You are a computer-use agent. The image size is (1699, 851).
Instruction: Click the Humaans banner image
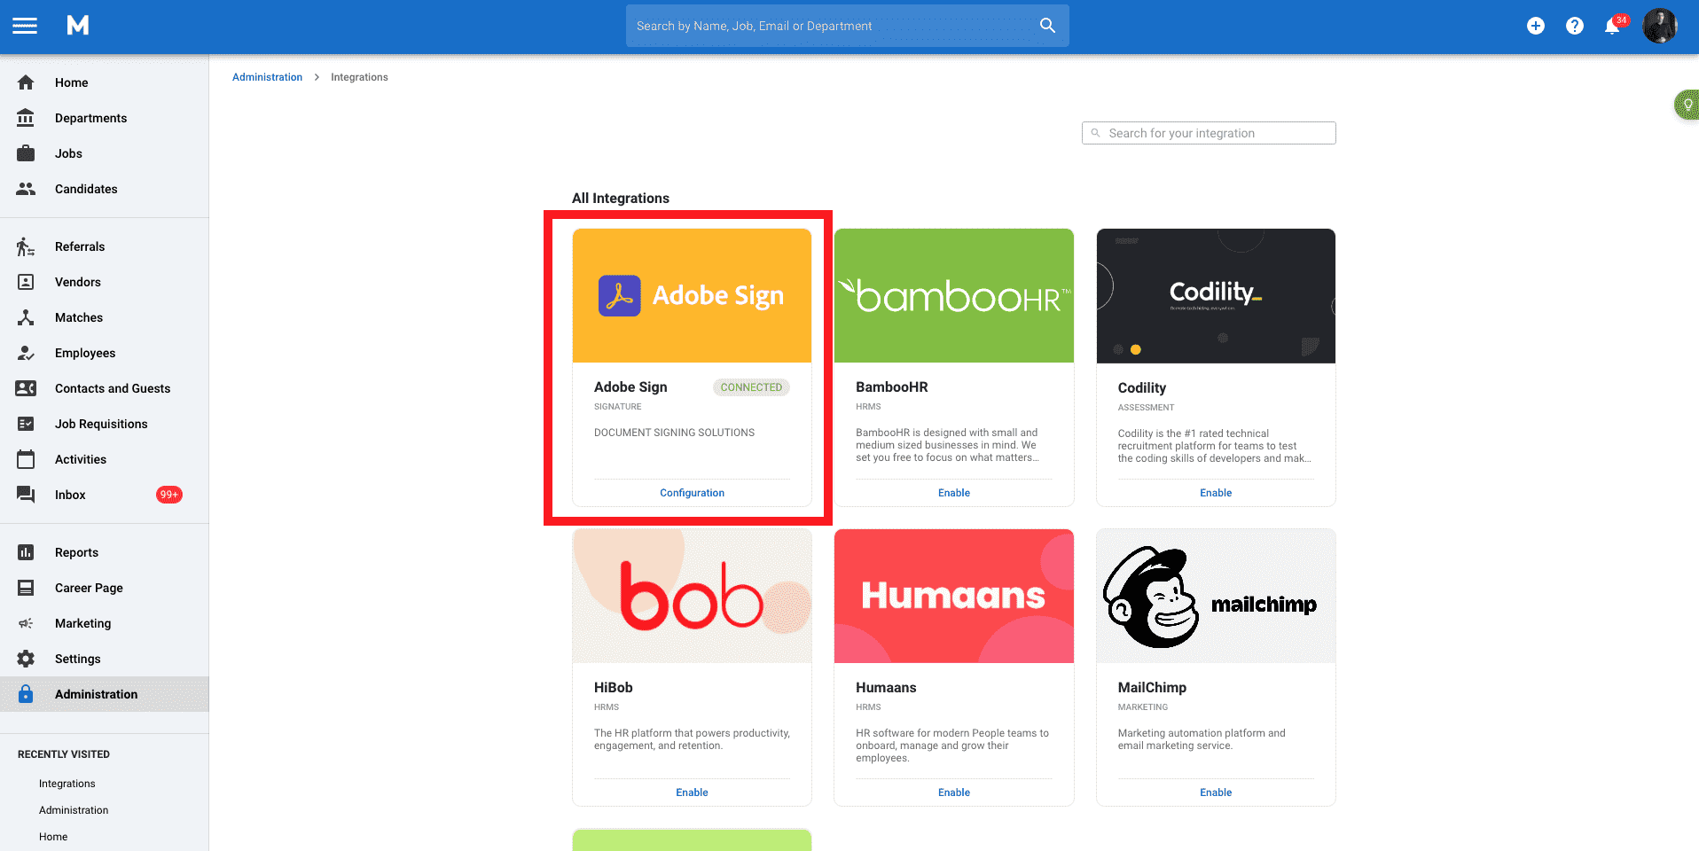pyautogui.click(x=954, y=596)
